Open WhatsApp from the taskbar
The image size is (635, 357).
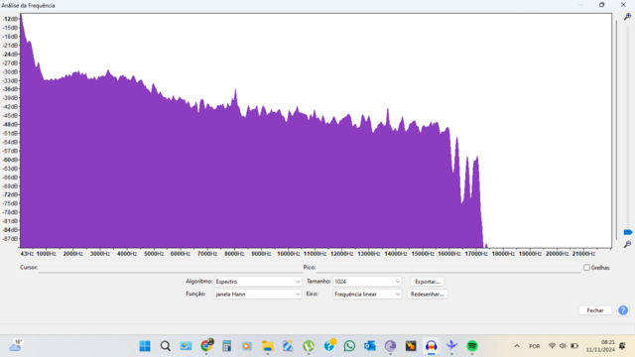349,346
